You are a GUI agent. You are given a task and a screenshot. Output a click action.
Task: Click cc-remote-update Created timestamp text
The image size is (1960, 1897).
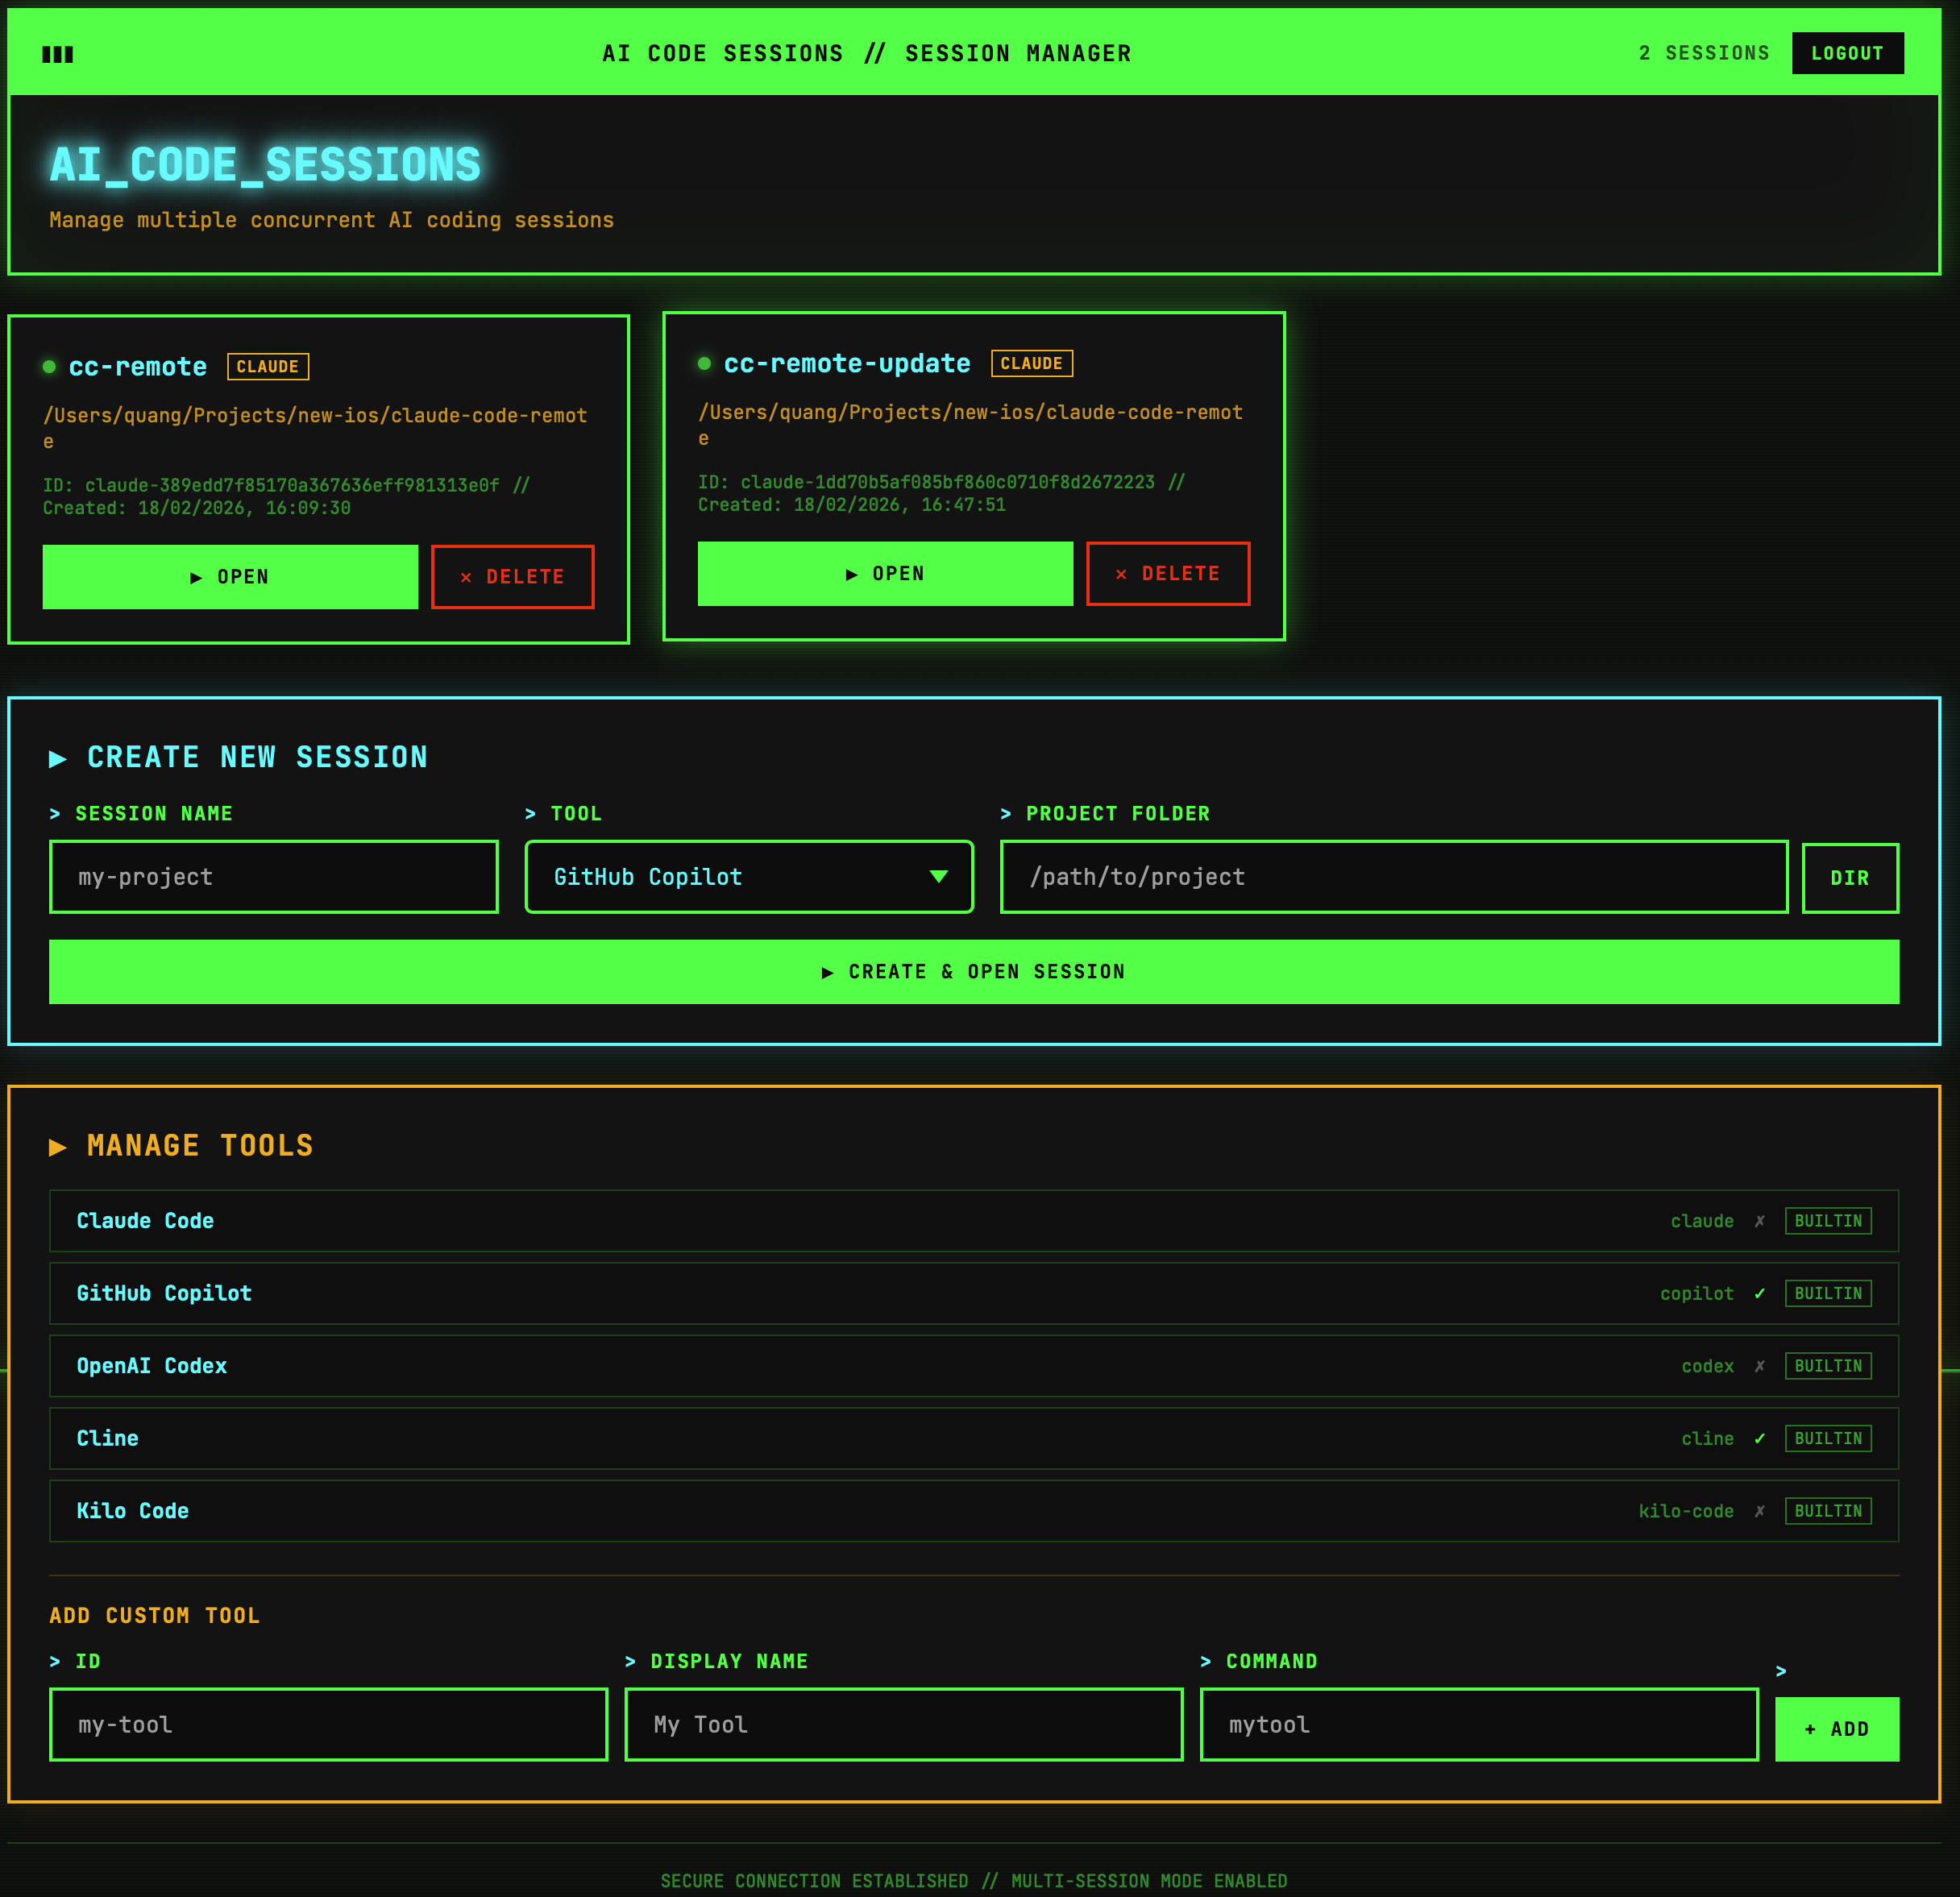coord(852,505)
